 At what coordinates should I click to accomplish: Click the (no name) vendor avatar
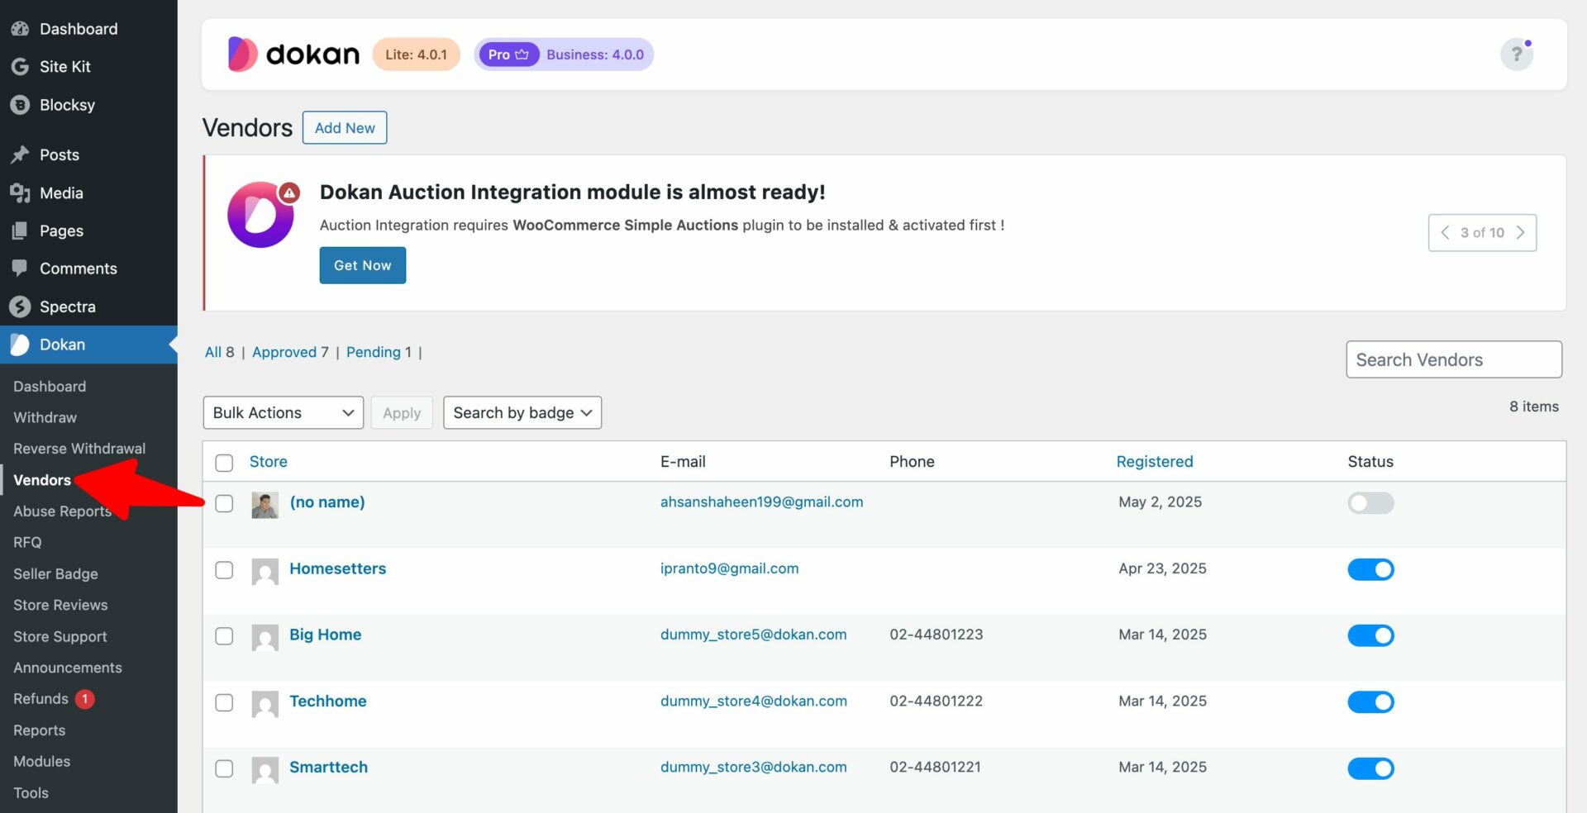[264, 505]
